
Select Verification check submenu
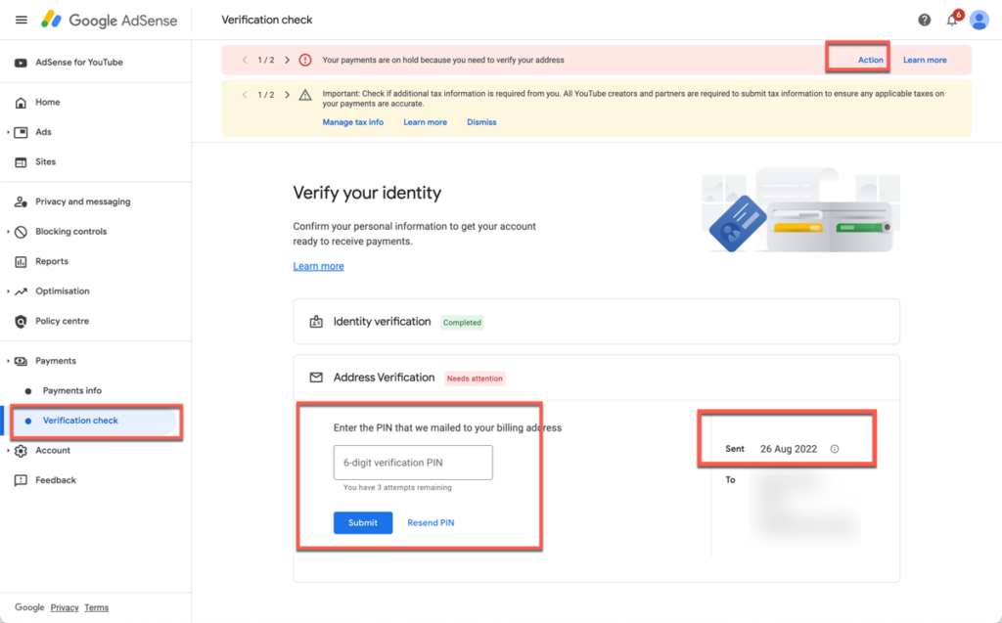(x=80, y=422)
